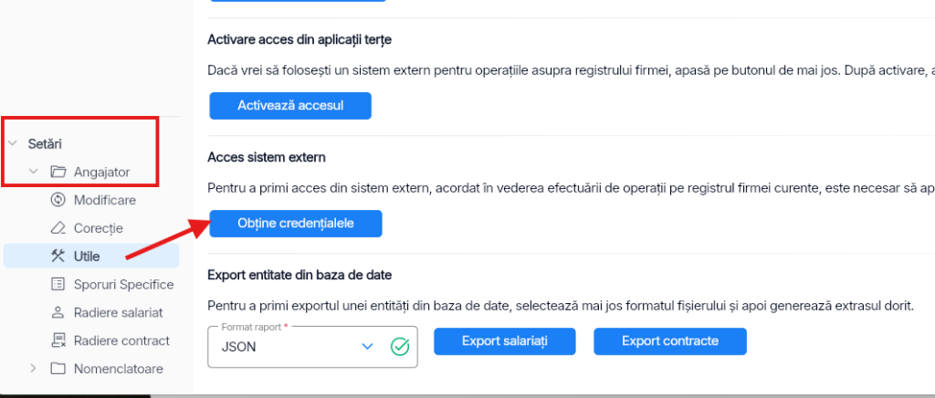Image resolution: width=935 pixels, height=398 pixels.
Task: Select Radiere contract in the sidebar
Action: click(x=91, y=340)
